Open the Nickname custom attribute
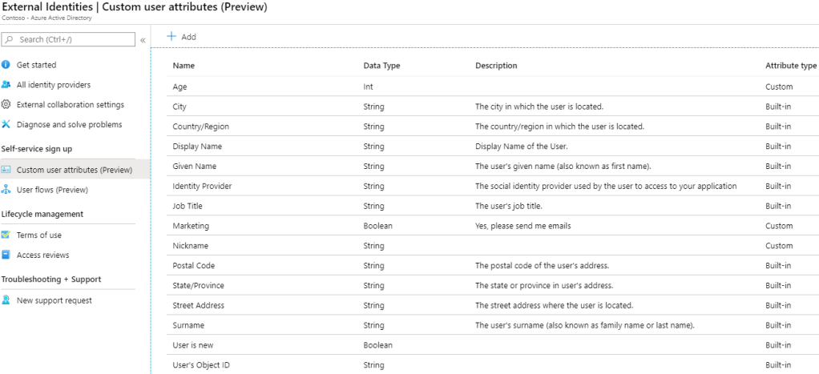This screenshot has width=819, height=374. point(190,246)
